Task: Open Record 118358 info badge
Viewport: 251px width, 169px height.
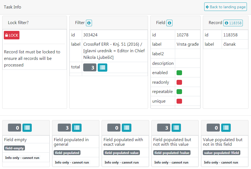Action: [233, 23]
